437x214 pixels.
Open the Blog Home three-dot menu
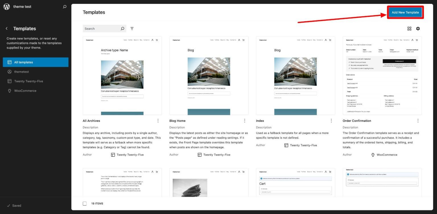click(244, 121)
